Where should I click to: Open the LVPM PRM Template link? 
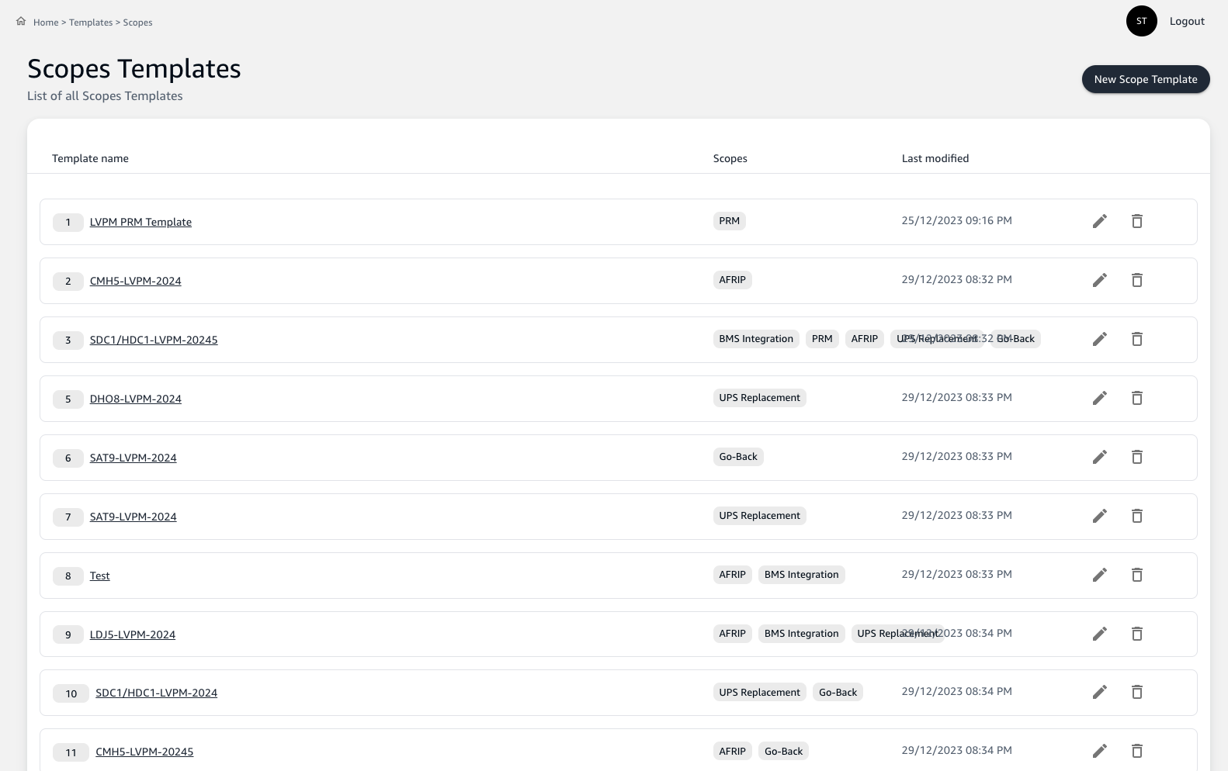(x=140, y=222)
